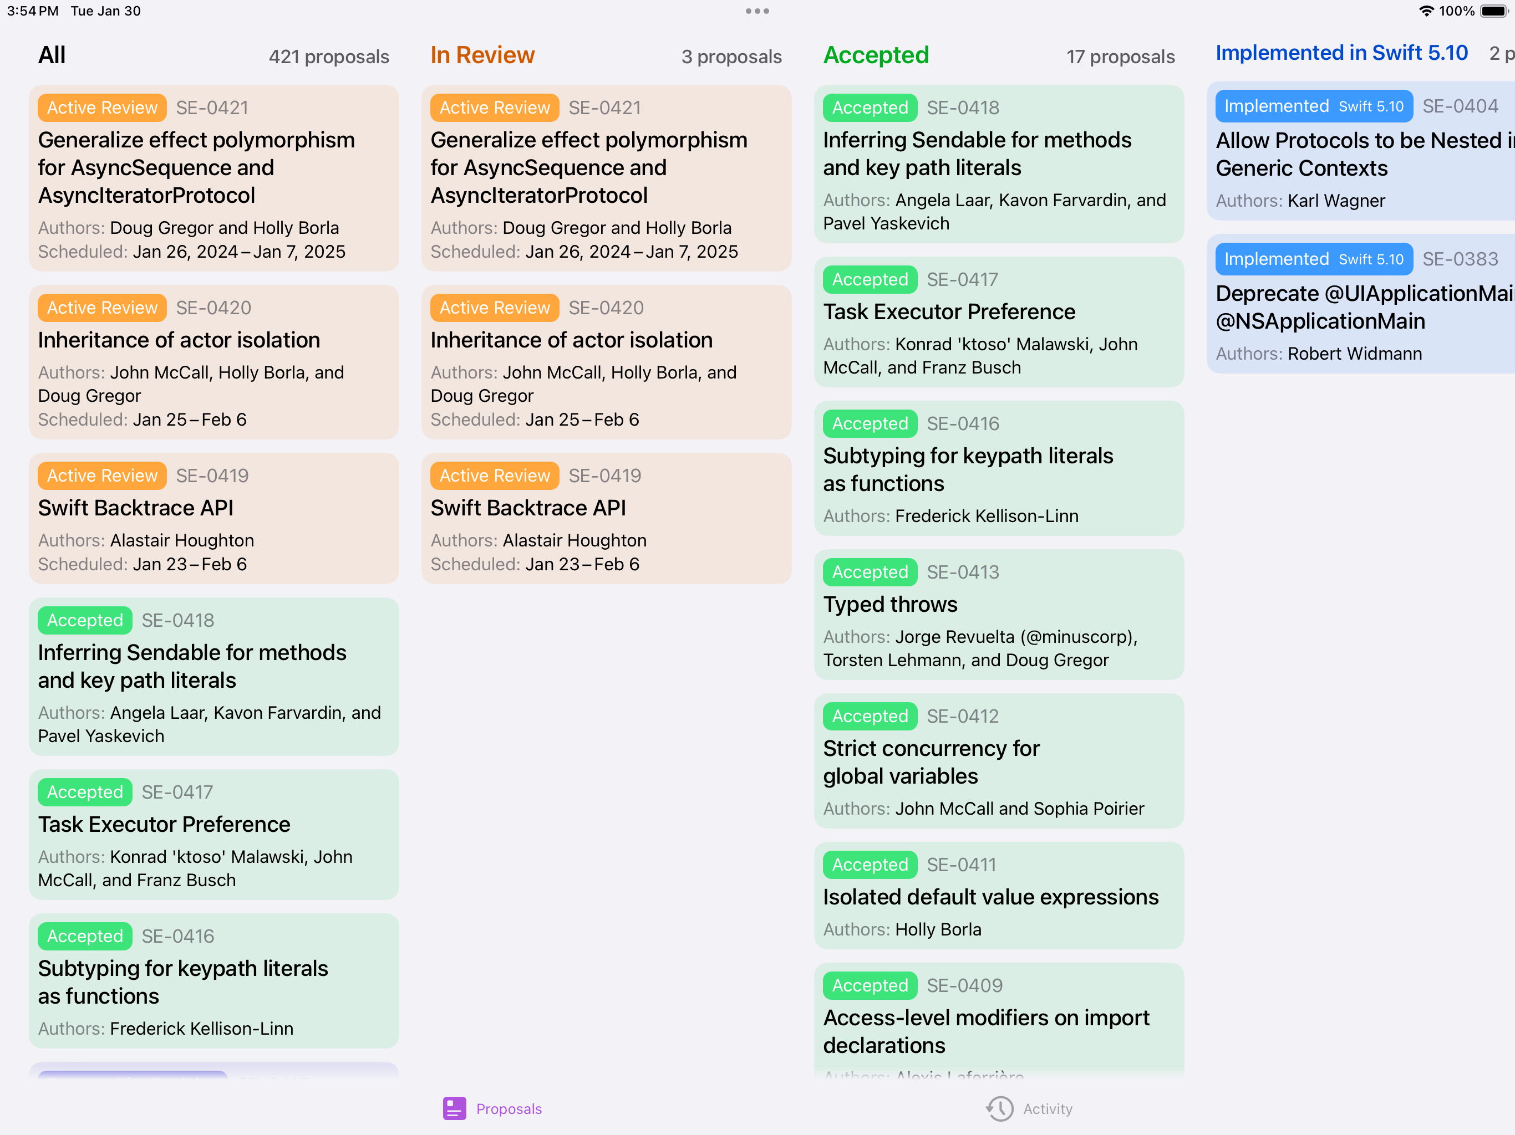This screenshot has height=1135, width=1515.
Task: Click the 3:54 PM clock in status bar
Action: [x=32, y=11]
